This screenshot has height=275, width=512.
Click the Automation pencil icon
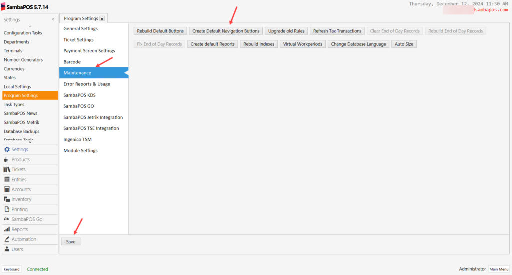7,239
